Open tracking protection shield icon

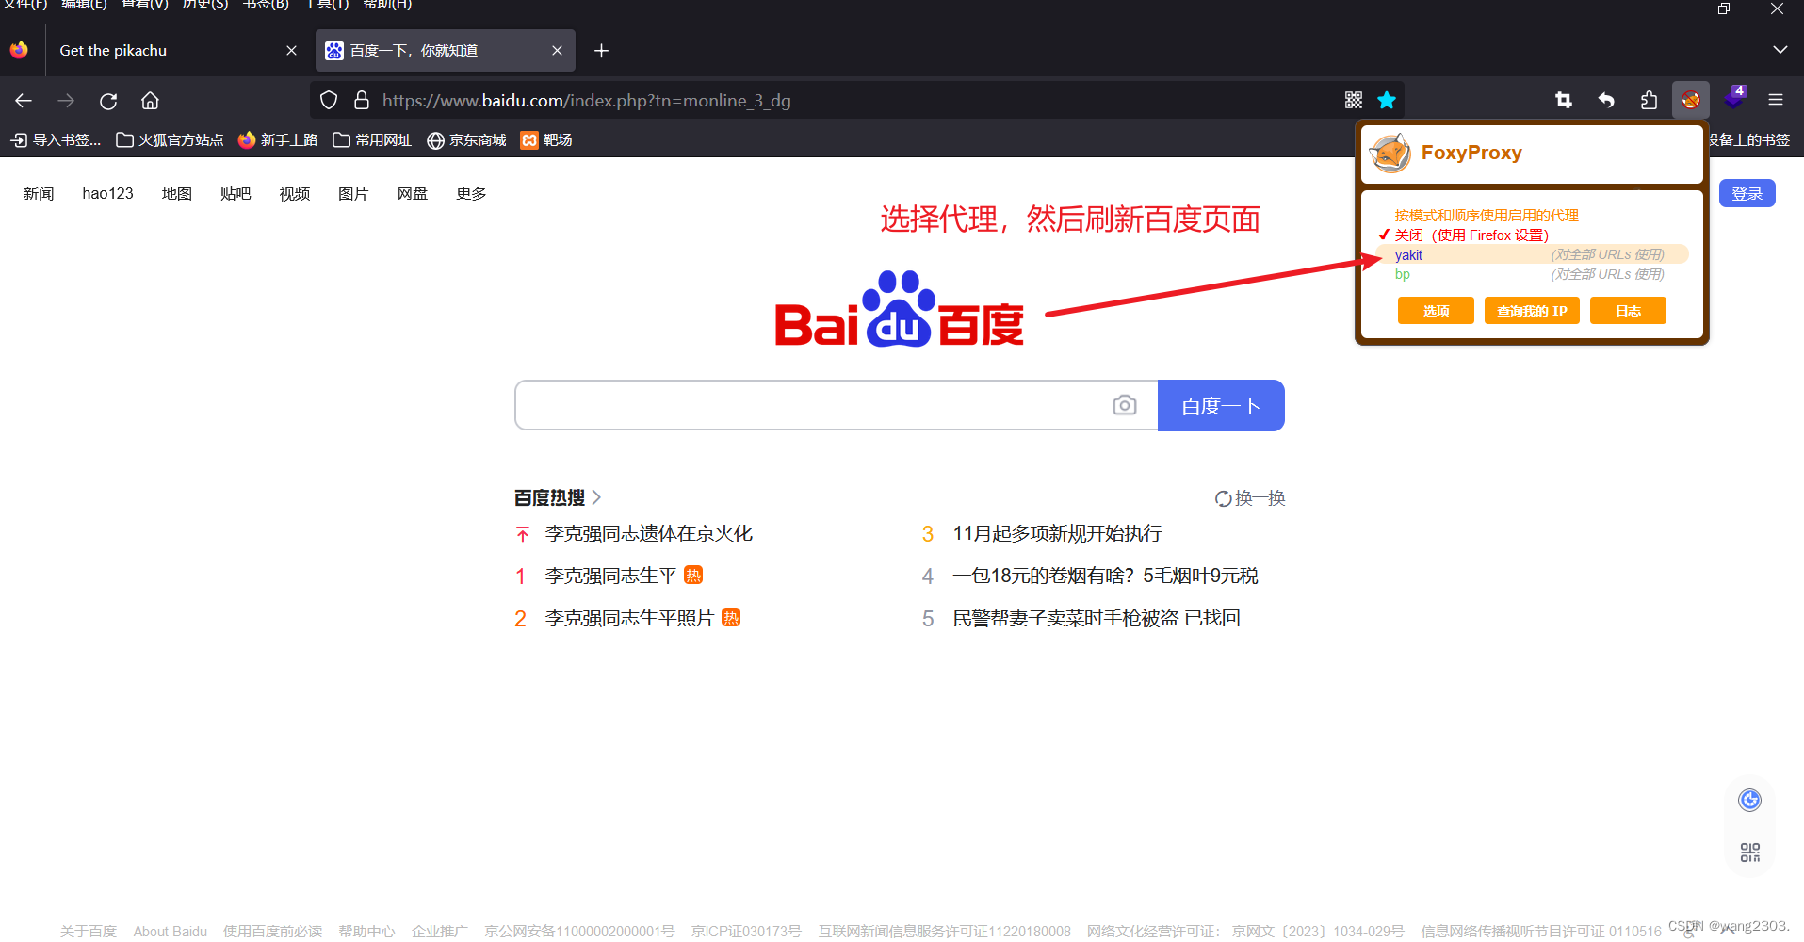click(x=329, y=101)
